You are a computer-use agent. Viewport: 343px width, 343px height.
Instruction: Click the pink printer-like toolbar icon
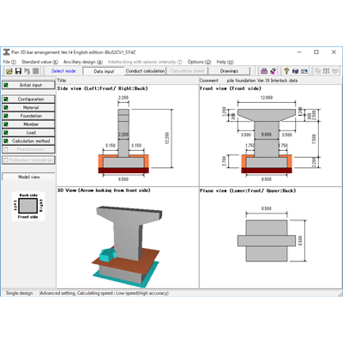pos(264,71)
